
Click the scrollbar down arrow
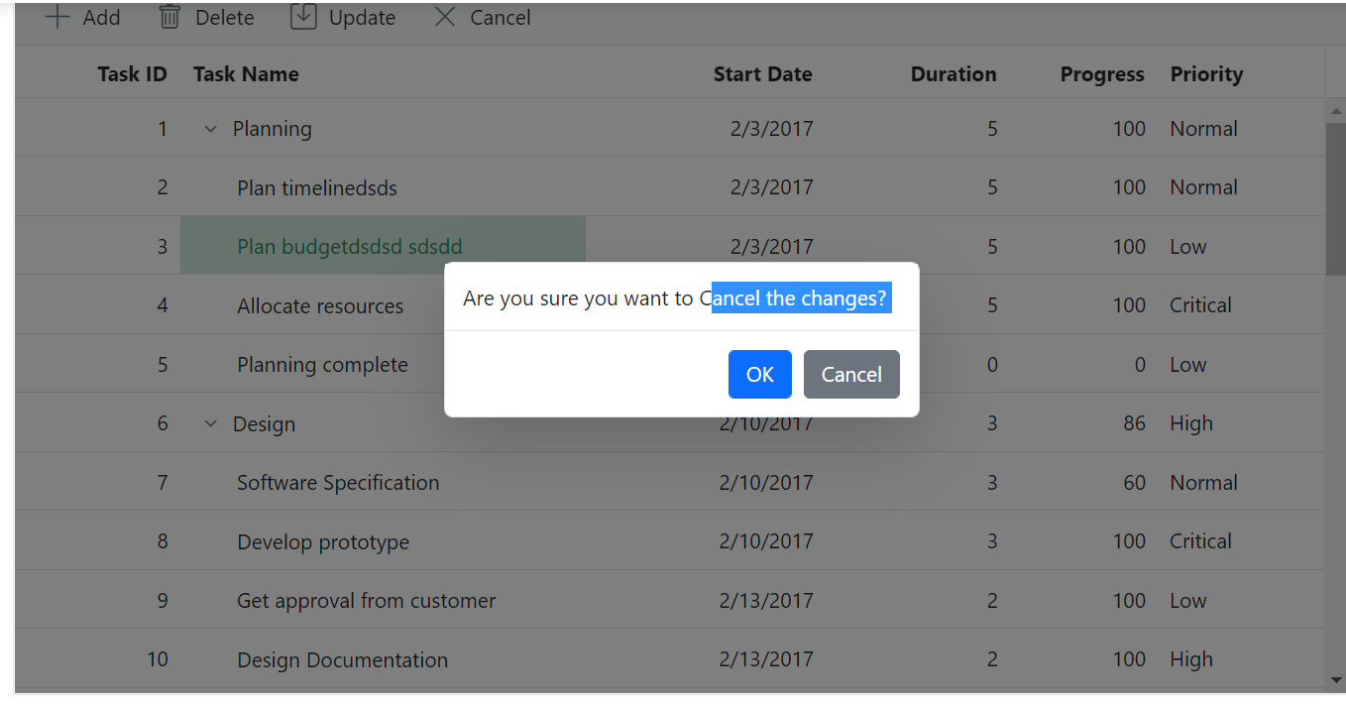[x=1335, y=680]
